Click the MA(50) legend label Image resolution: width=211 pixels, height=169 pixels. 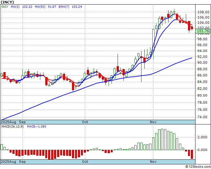pyautogui.click(x=40, y=7)
